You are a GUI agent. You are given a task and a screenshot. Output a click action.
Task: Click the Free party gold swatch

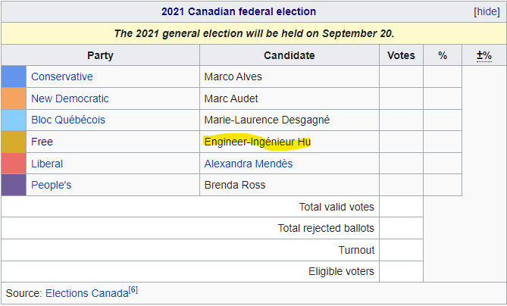14,142
